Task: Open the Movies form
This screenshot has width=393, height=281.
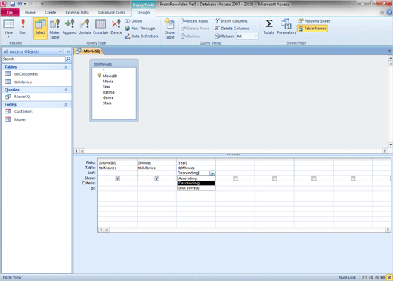Action: 20,119
